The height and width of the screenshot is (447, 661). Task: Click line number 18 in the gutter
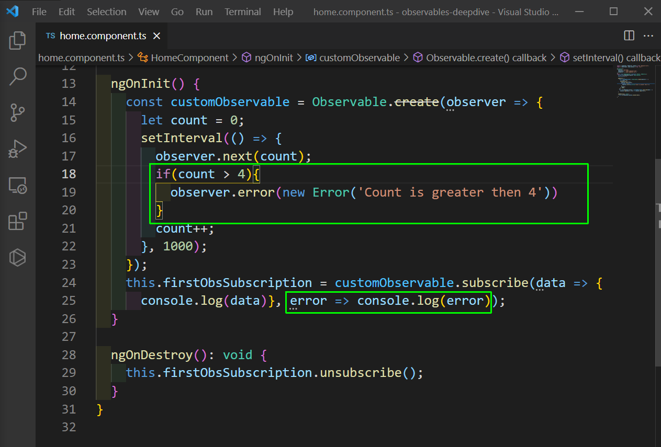[69, 174]
